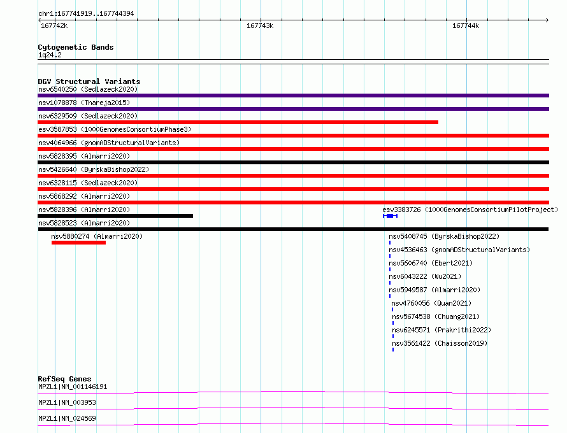Viewport: 567px width, 433px height.
Task: Click the short red nsv5880274 bar
Action: [78, 243]
